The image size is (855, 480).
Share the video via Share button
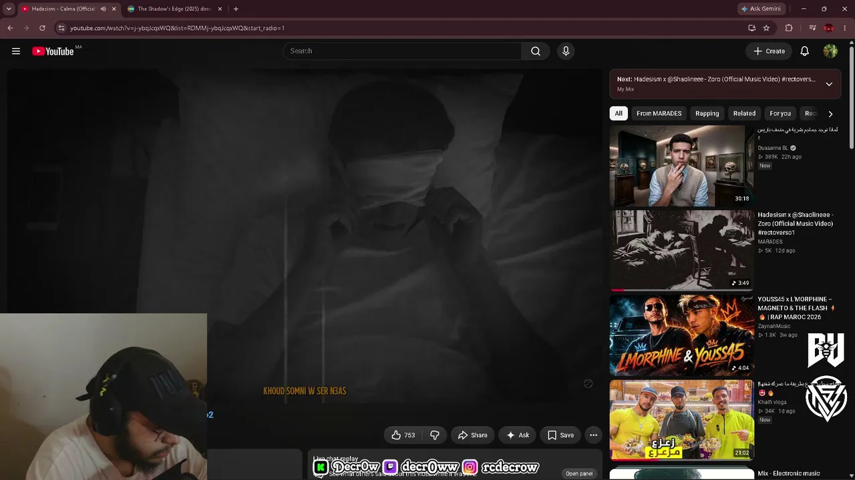click(473, 435)
